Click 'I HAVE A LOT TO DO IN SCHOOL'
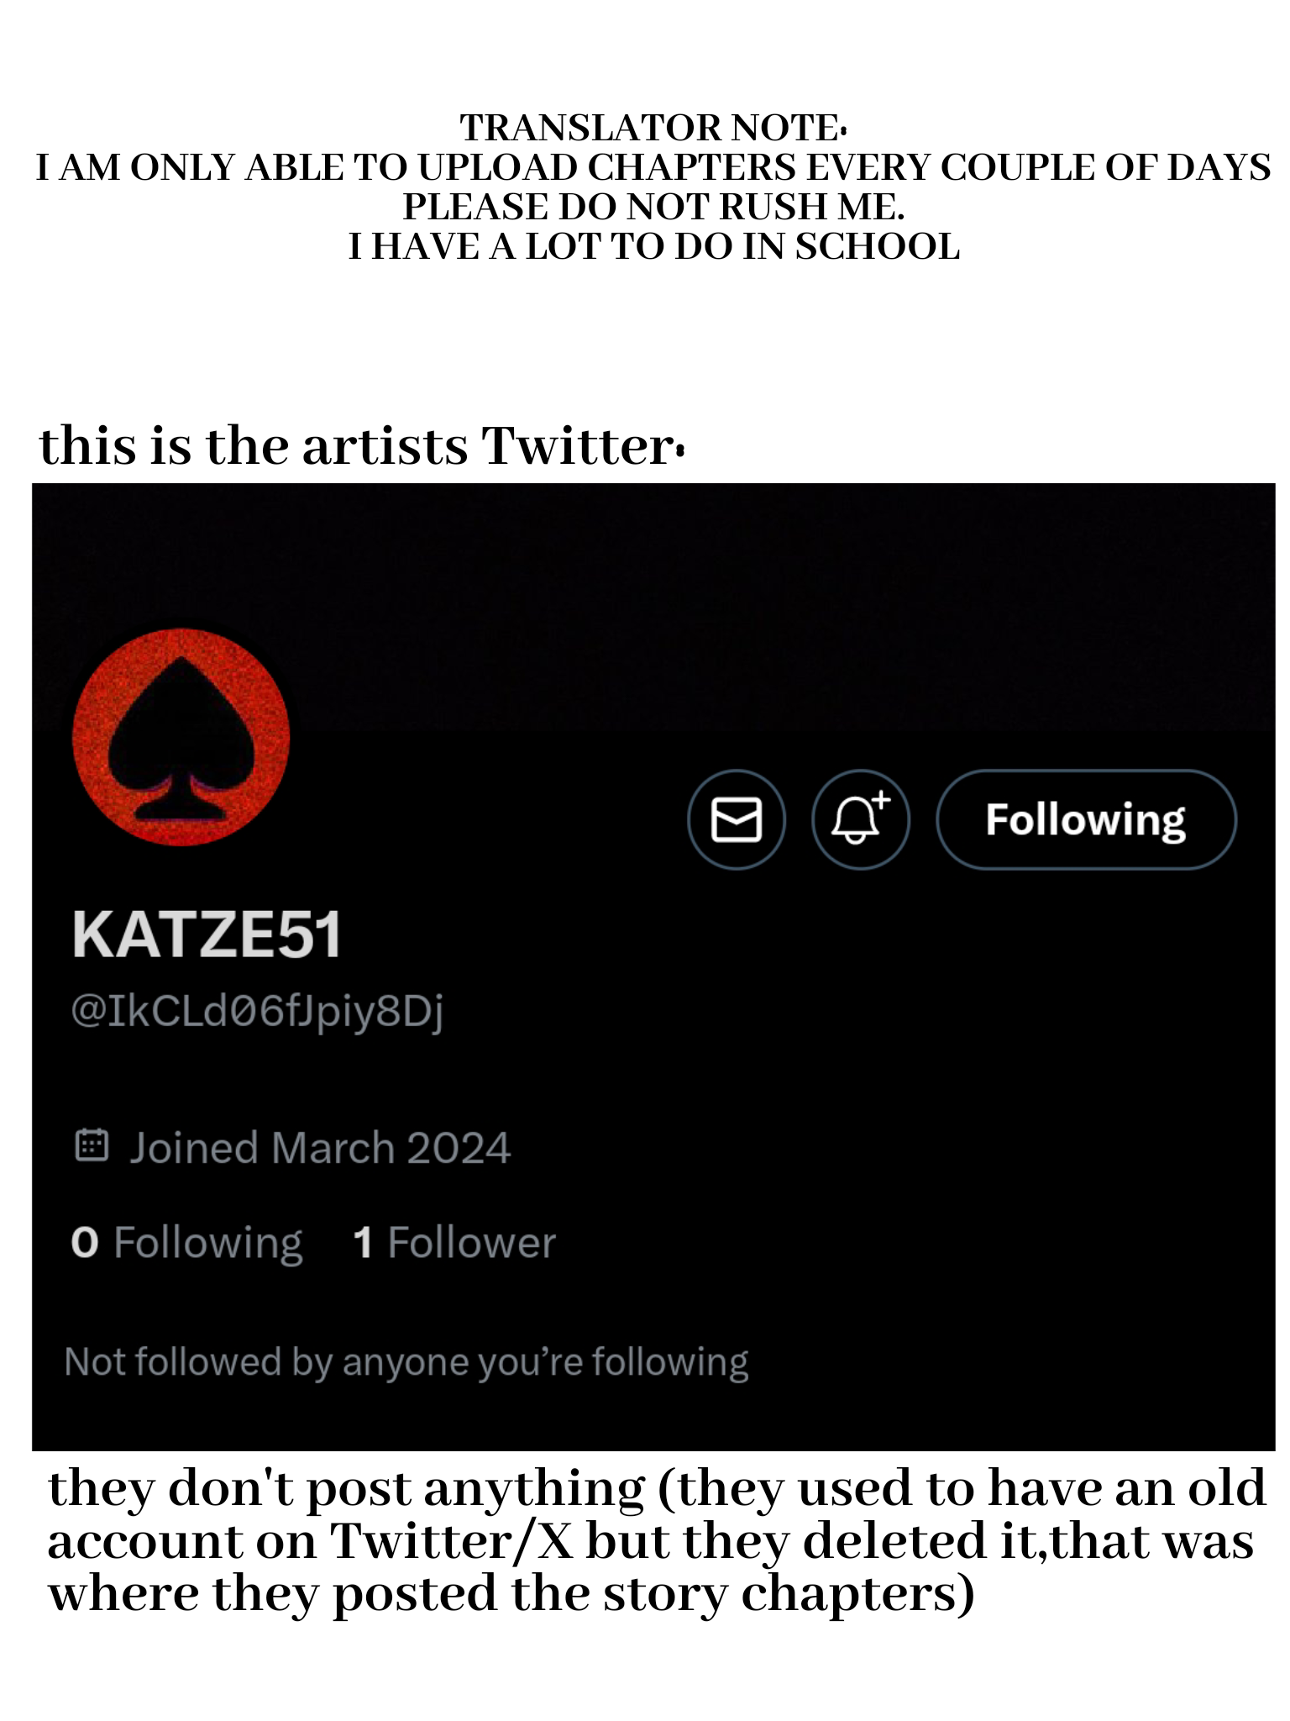 click(653, 246)
